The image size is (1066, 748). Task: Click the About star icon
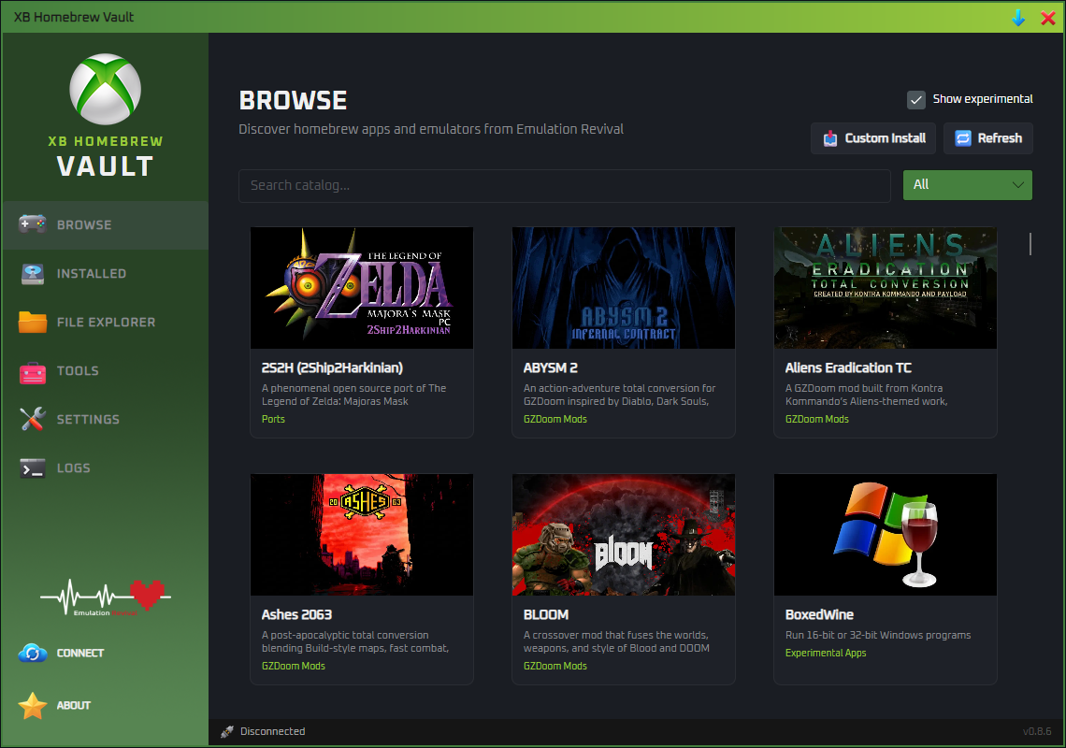pos(32,706)
